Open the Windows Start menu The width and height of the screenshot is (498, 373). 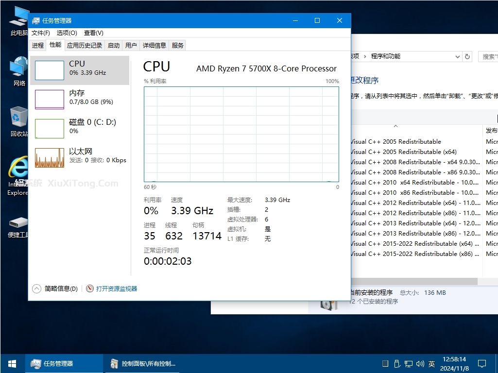click(12, 363)
